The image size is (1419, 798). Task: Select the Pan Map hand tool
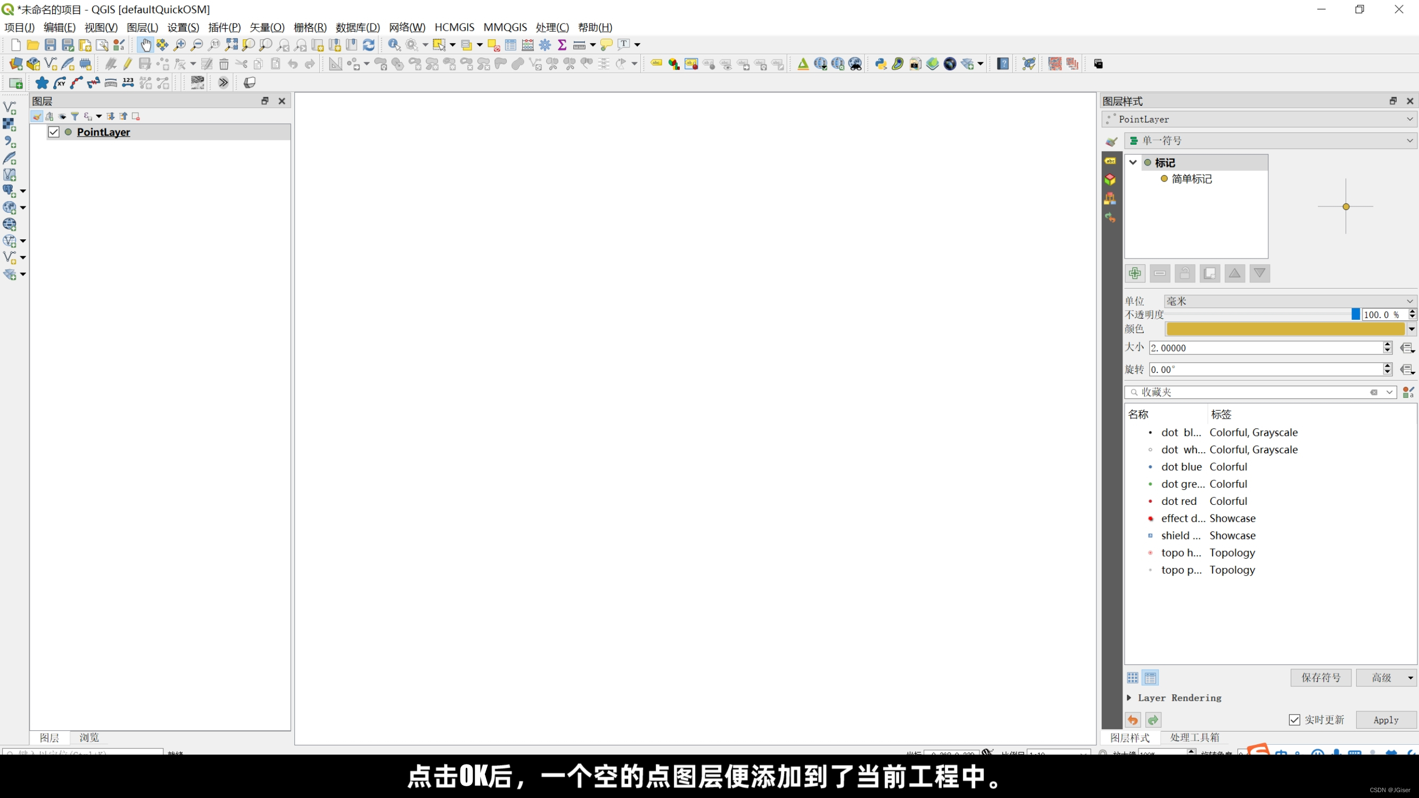click(x=145, y=45)
